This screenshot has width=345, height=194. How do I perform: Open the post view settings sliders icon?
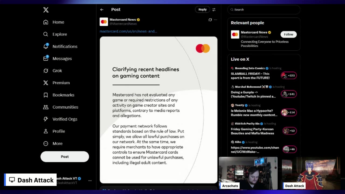(214, 9)
